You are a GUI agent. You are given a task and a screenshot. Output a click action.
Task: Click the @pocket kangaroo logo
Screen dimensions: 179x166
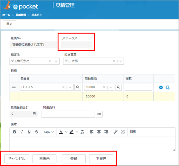click(20, 6)
